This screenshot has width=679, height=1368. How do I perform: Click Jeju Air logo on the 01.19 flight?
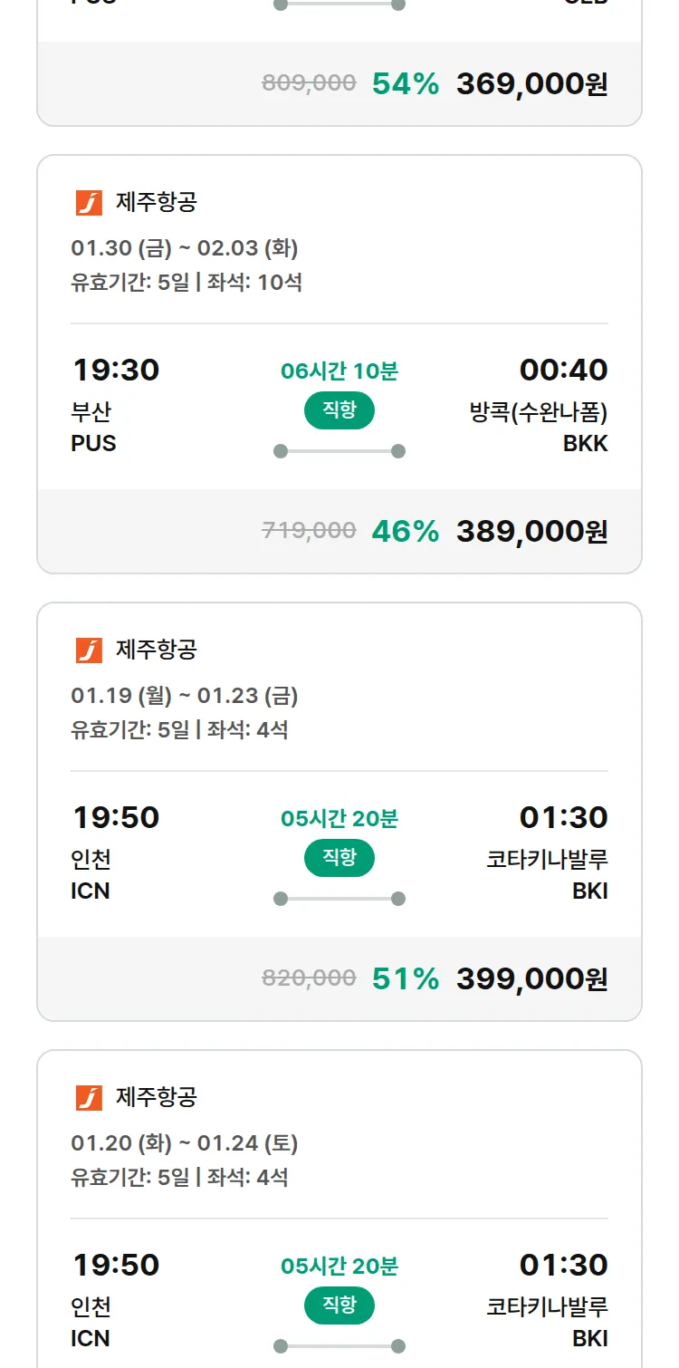coord(89,650)
